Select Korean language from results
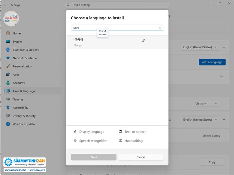Screen dimensions: 234x175 117,42
